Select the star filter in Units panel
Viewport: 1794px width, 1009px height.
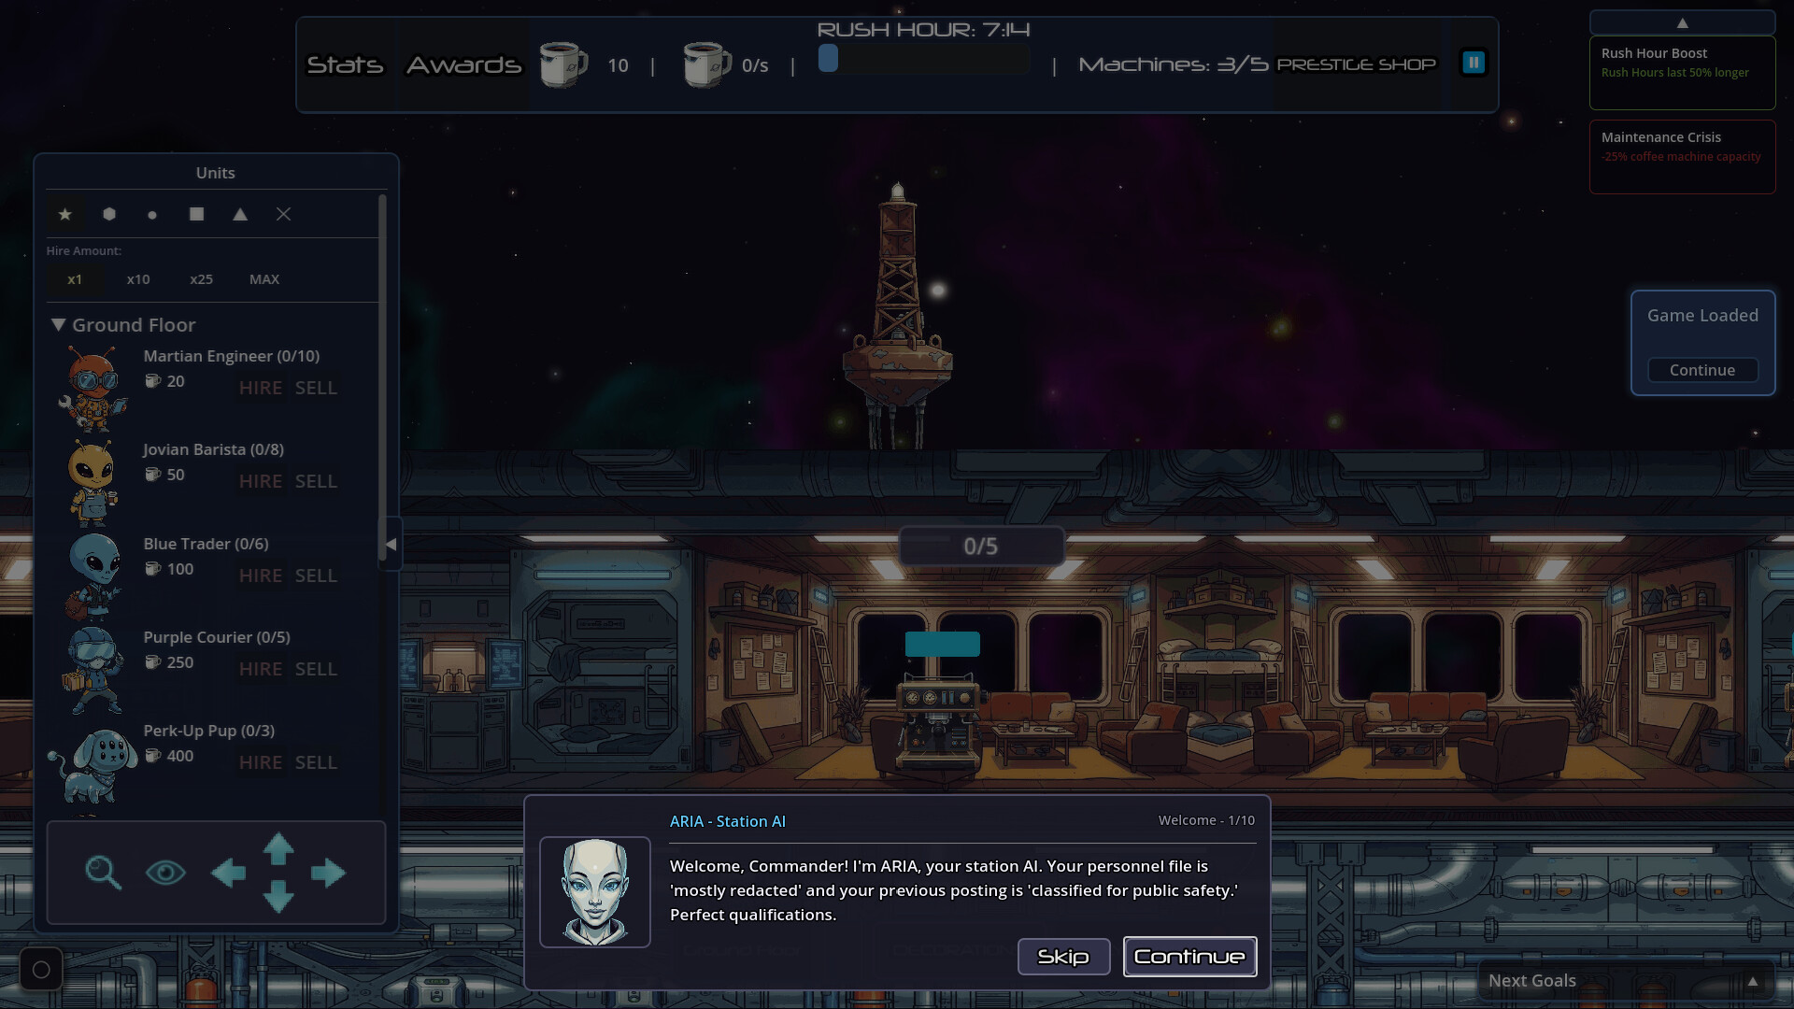coord(65,214)
